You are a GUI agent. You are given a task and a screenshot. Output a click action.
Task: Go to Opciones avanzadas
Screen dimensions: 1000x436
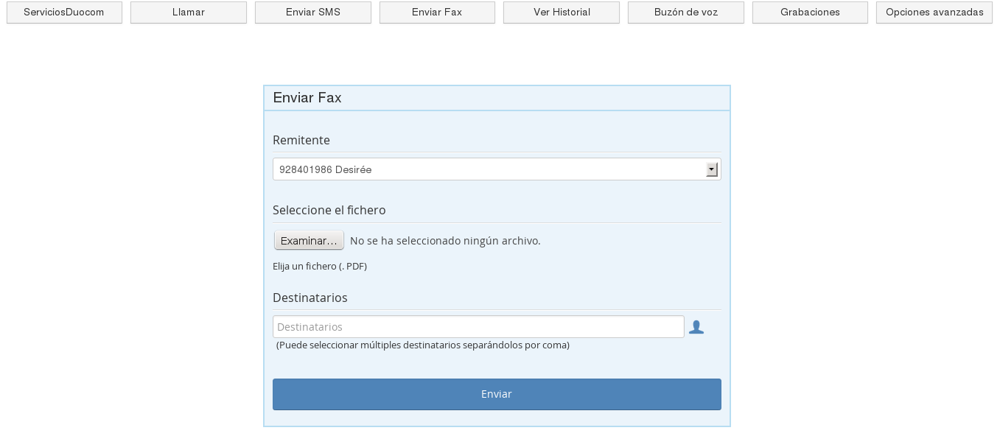pos(934,12)
